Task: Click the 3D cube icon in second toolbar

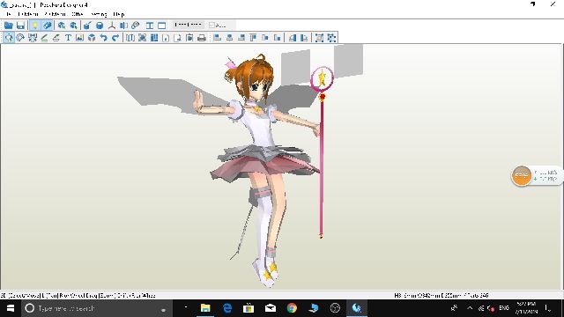Action: click(92, 37)
